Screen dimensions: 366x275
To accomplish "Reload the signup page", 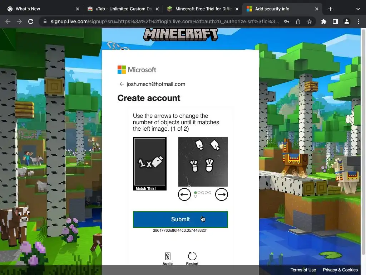I will click(x=31, y=21).
